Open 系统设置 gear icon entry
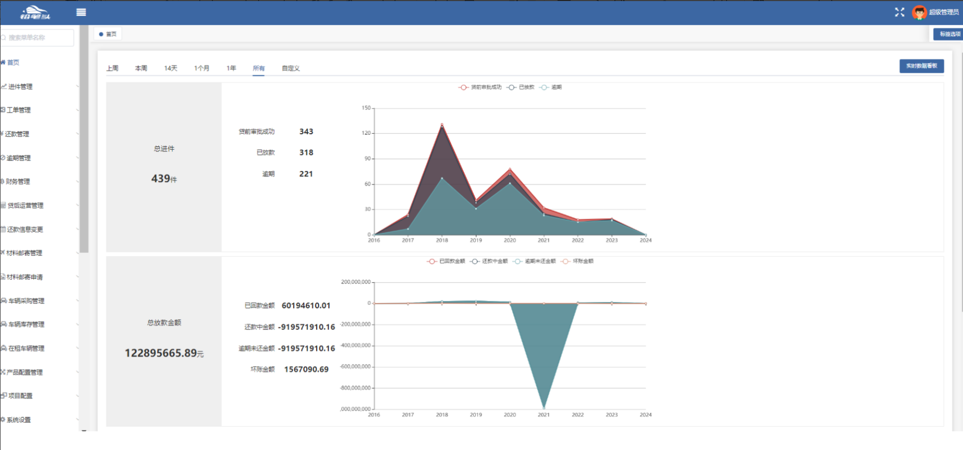Viewport: 963px width, 450px height. [3, 420]
